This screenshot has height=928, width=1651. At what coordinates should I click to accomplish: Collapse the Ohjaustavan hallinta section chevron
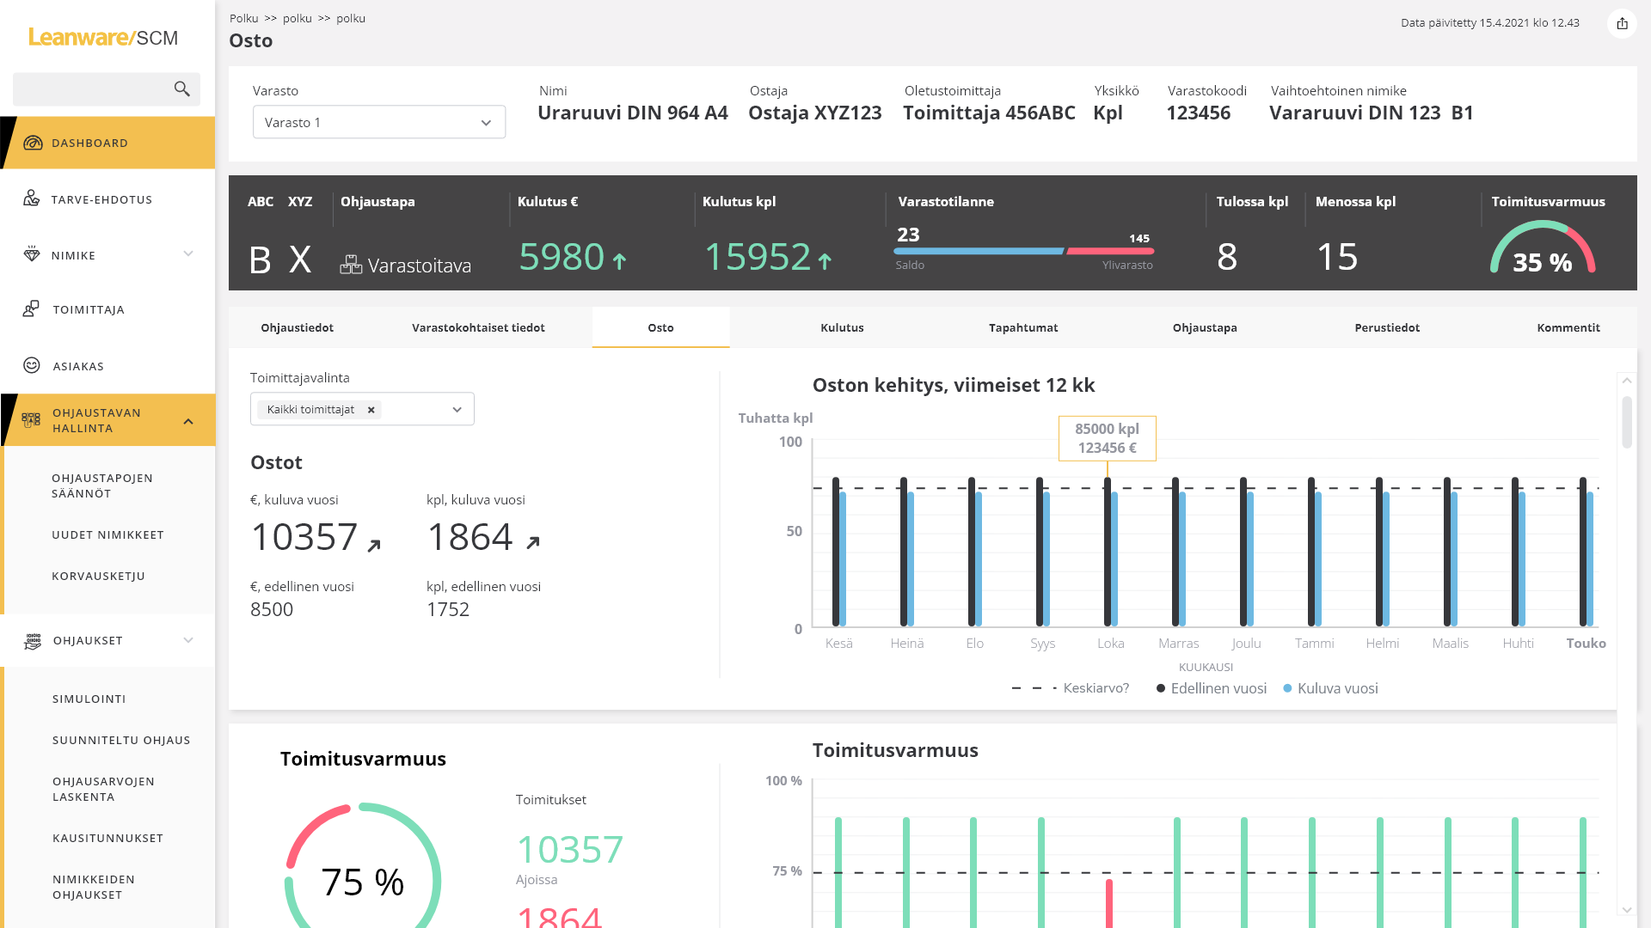[x=188, y=421]
